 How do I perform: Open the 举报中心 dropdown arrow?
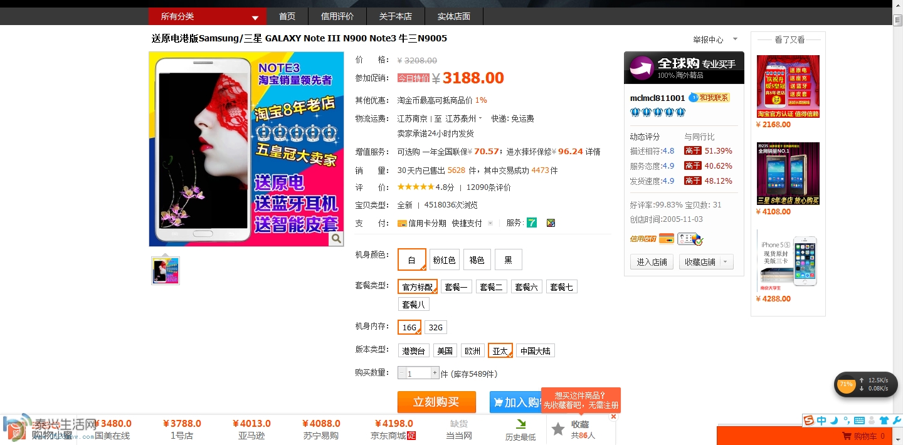click(x=735, y=39)
